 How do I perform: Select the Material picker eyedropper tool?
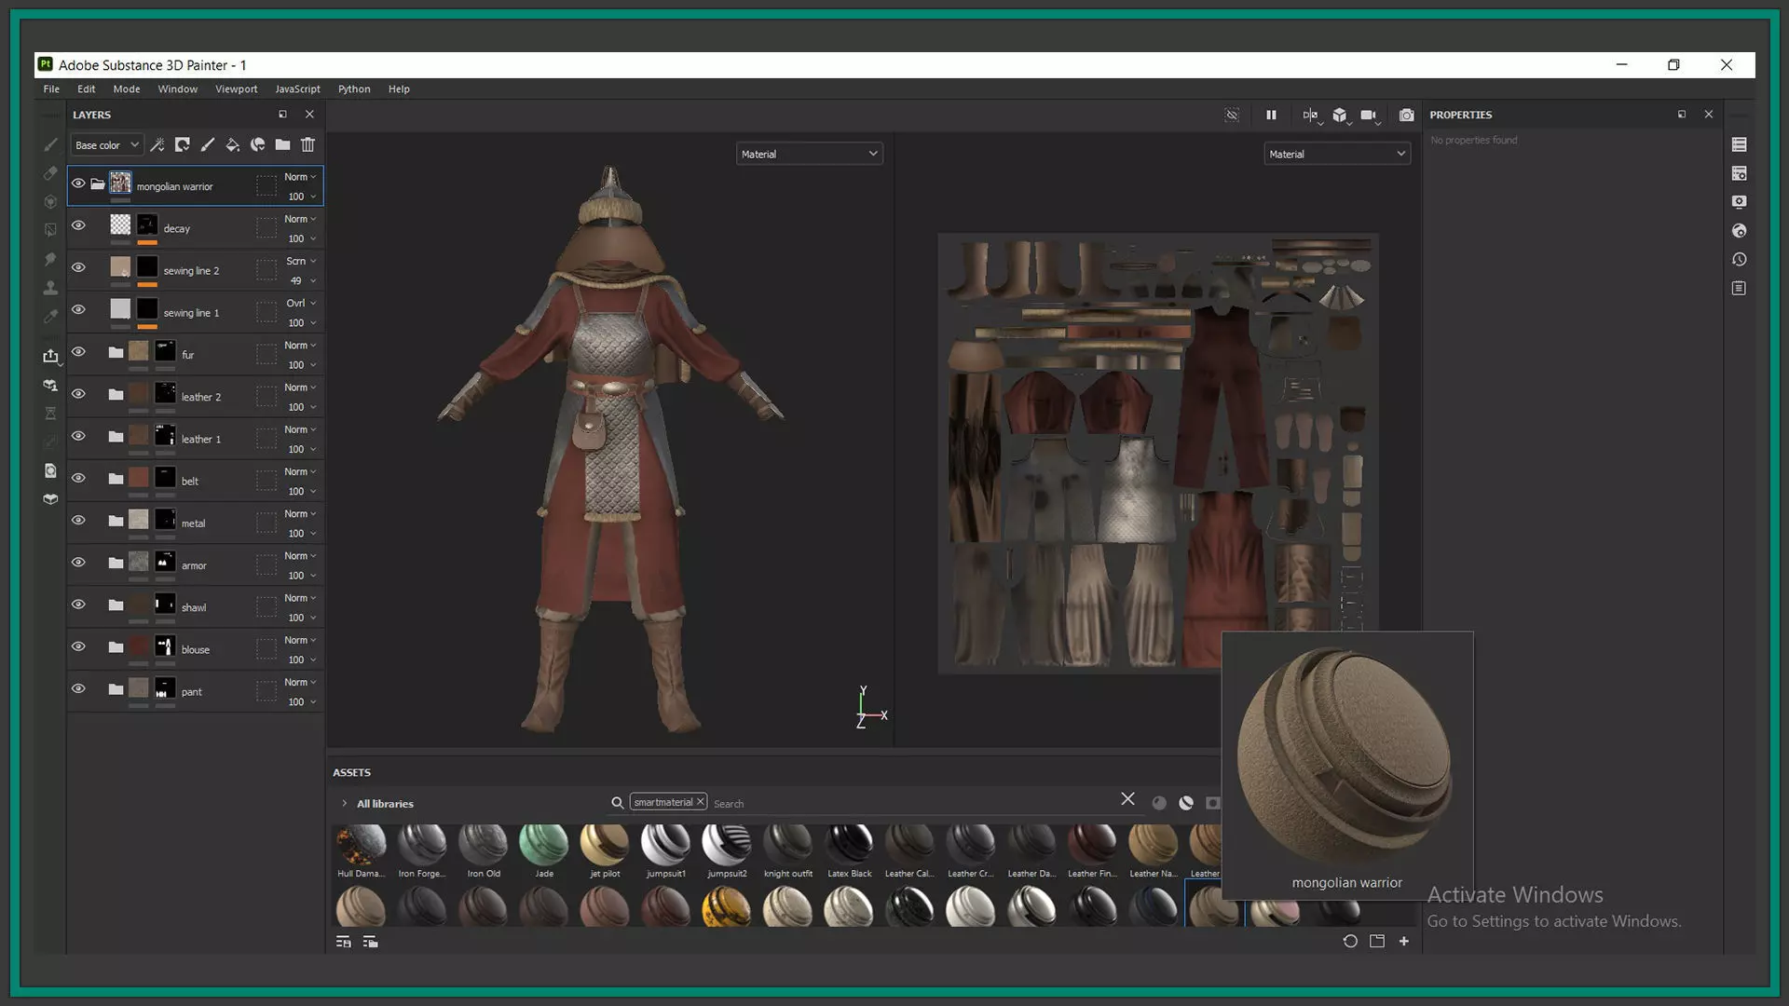click(x=50, y=317)
